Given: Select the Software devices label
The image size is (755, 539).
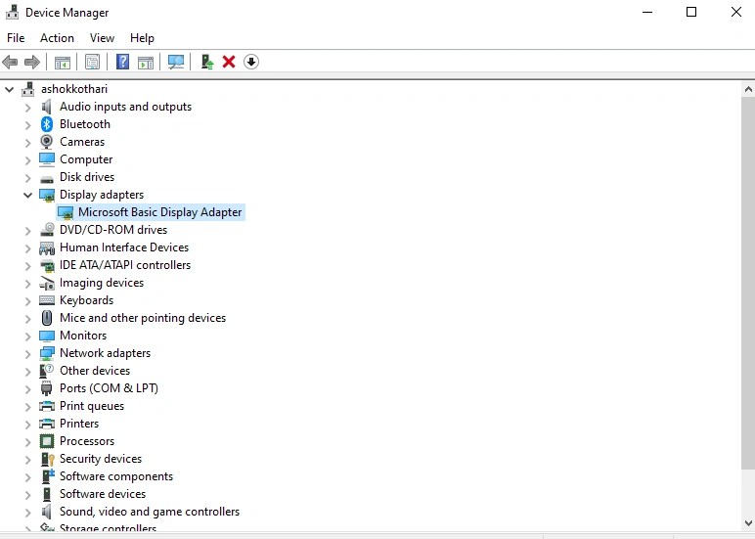Looking at the screenshot, I should 103,494.
